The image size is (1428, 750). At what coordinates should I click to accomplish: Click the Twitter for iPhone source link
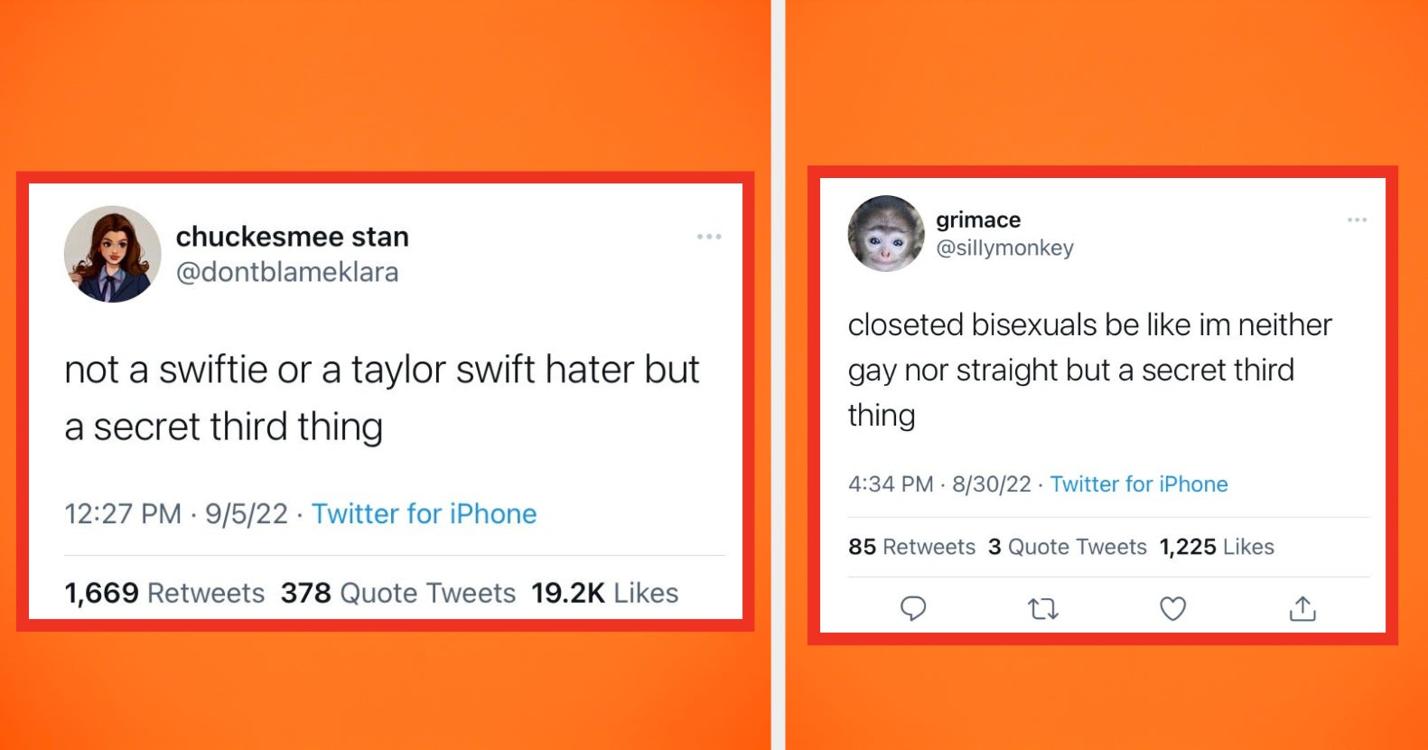tap(424, 513)
